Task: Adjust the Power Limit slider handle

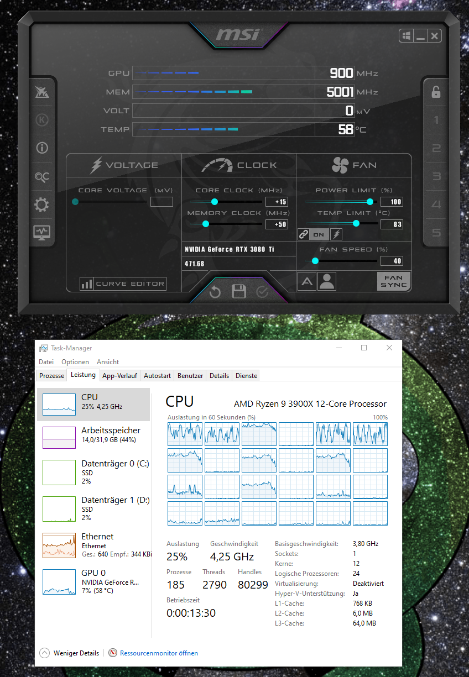Action: click(370, 202)
